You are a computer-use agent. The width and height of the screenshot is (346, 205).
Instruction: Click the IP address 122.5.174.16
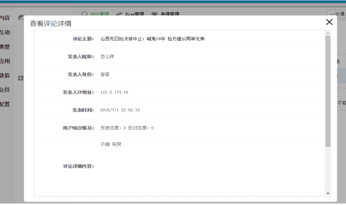(x=114, y=92)
